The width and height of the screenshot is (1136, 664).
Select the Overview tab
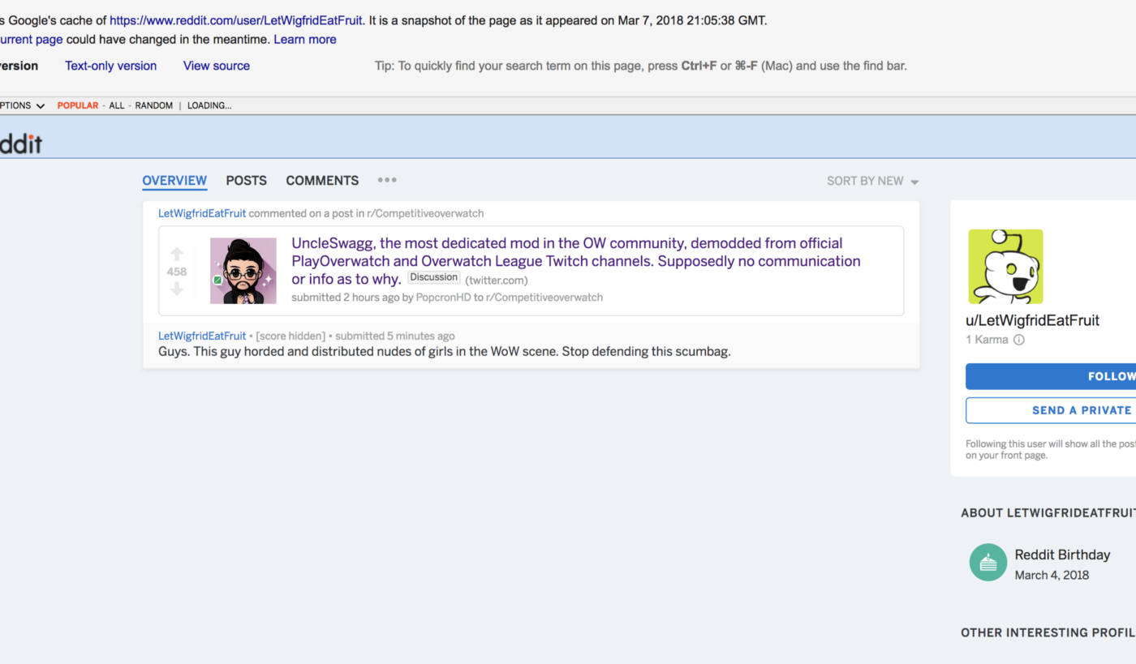tap(174, 180)
